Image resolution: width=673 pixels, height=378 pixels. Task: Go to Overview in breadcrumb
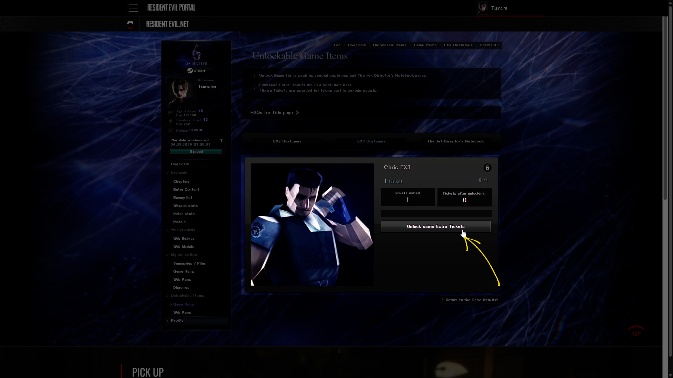[x=357, y=45]
